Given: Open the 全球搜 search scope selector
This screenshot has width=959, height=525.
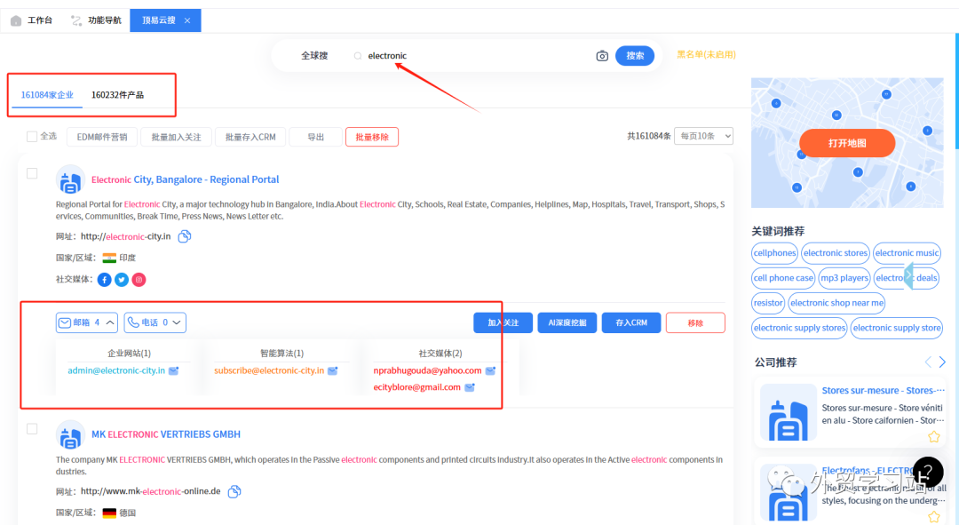Looking at the screenshot, I should (x=314, y=56).
